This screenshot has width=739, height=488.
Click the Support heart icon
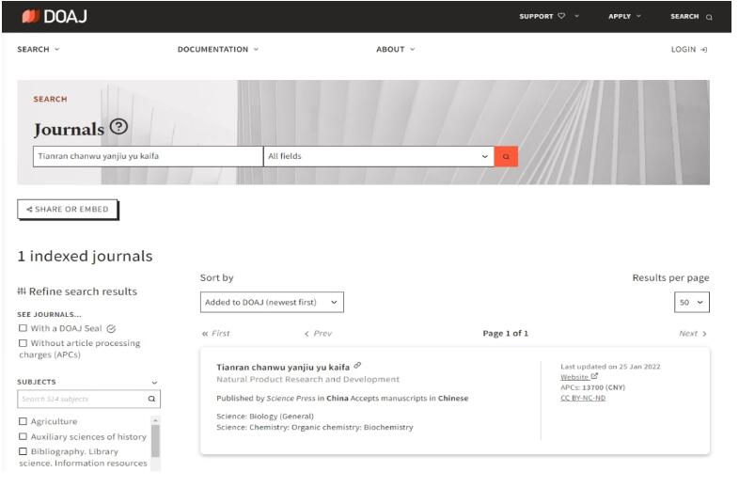click(x=561, y=16)
